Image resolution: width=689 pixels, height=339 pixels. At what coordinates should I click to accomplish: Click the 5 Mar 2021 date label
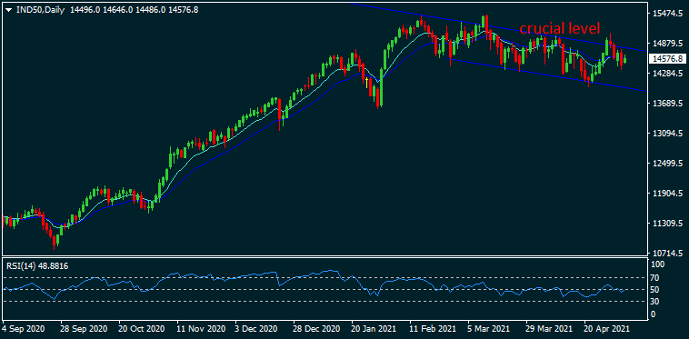point(489,328)
